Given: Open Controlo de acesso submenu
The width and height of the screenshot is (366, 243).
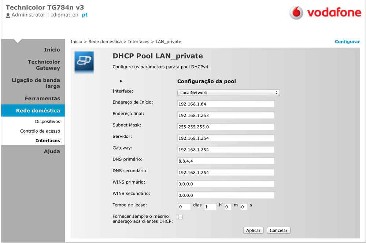Looking at the screenshot, I should tap(40, 131).
